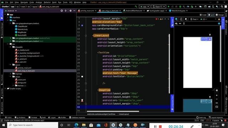Expand the manifests folder
228x128 pixels.
click(8, 17)
